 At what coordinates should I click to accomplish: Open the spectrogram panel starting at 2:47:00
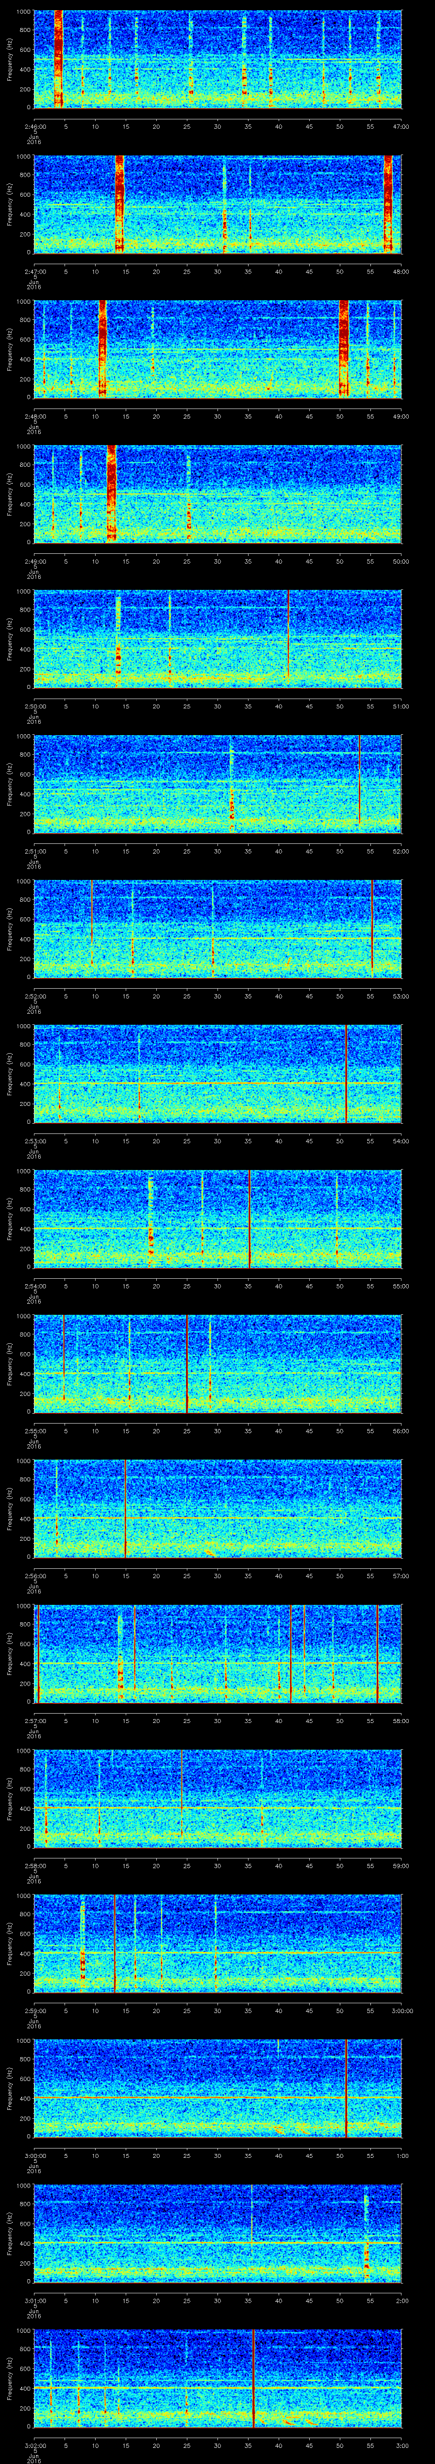[x=218, y=204]
